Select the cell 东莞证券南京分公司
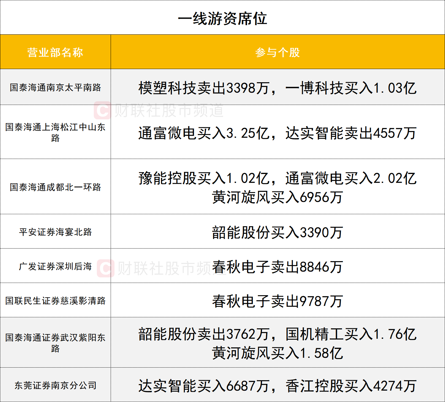445x402 pixels. click(x=55, y=385)
